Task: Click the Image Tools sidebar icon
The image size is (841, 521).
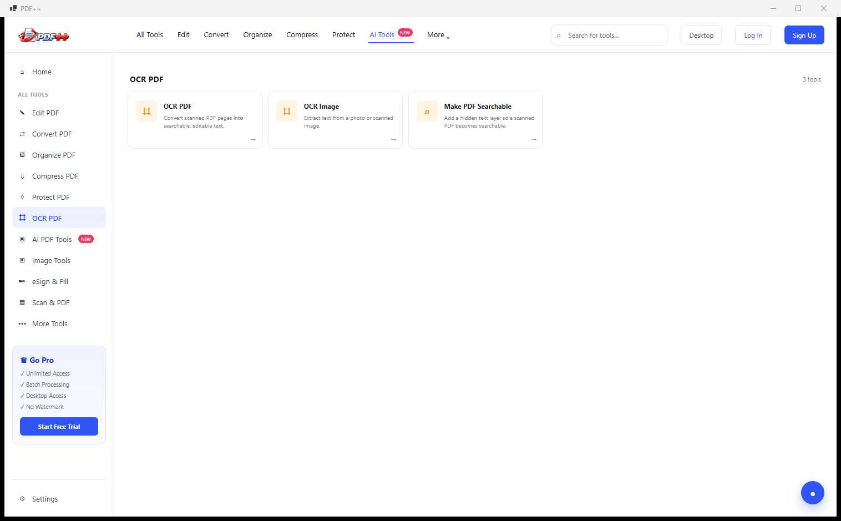Action: pos(22,260)
